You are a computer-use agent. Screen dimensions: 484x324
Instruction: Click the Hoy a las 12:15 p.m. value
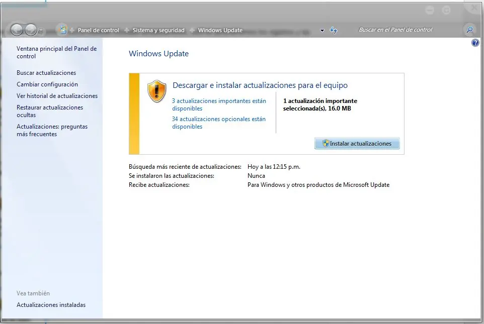[x=274, y=167]
